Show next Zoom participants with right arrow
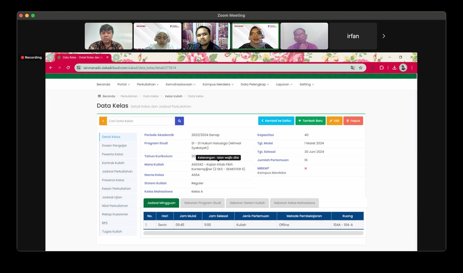Screen dimensions: 463x273 point(384,36)
